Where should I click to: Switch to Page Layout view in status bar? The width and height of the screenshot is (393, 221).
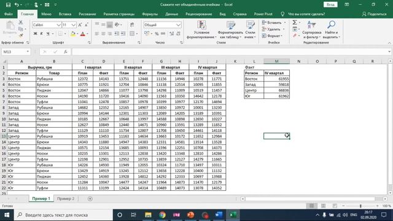pyautogui.click(x=324, y=206)
